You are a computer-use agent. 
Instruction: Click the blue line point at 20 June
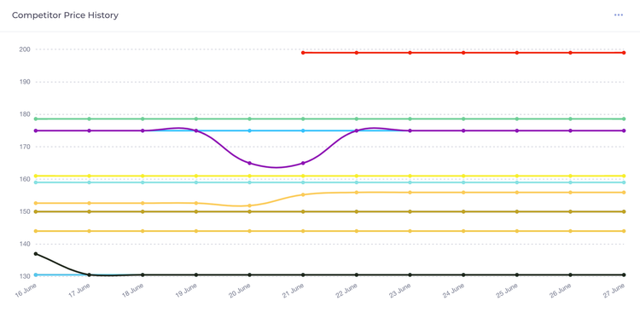(249, 130)
